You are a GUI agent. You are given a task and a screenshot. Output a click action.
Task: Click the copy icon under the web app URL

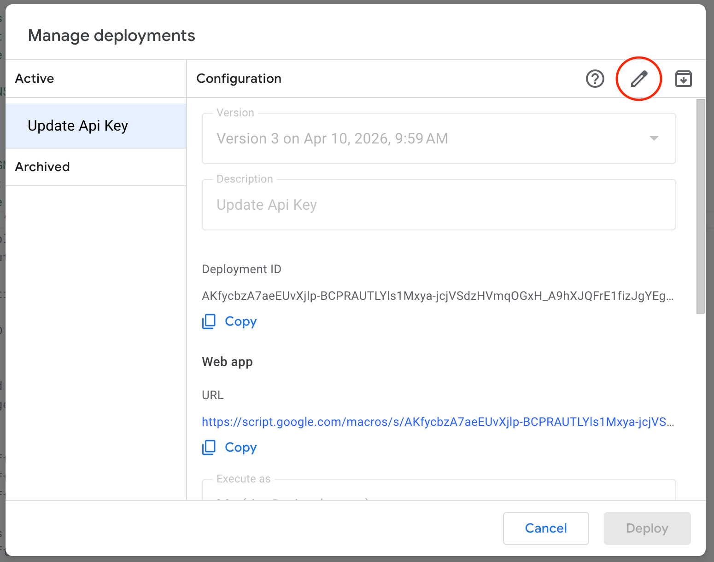[x=209, y=447]
